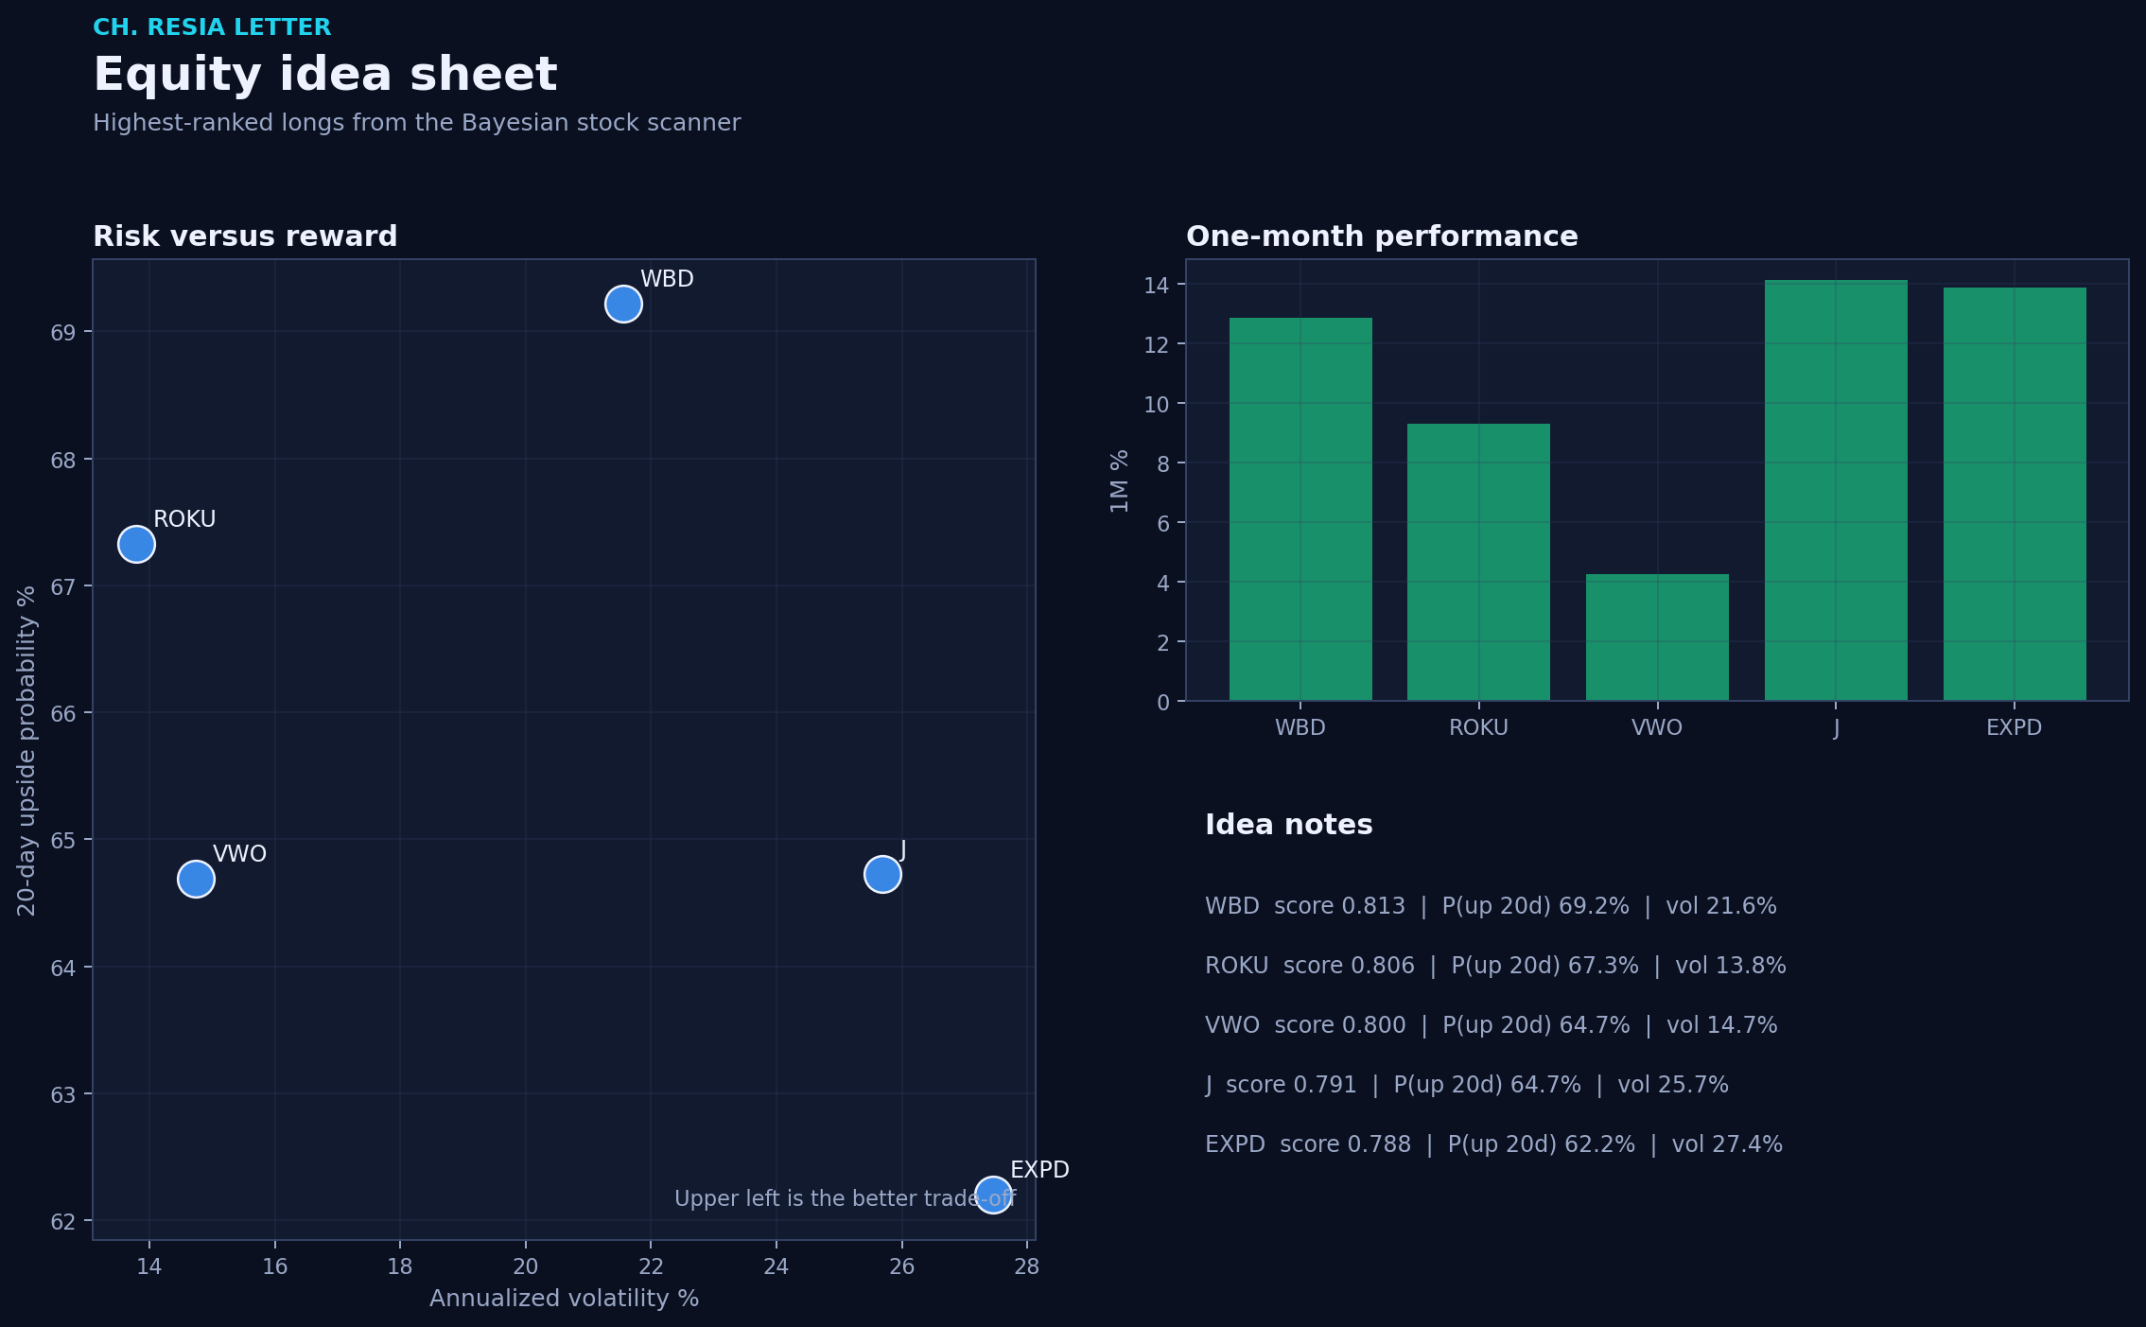Select the ROKU bar in performance chart
The image size is (2146, 1327).
[1478, 563]
